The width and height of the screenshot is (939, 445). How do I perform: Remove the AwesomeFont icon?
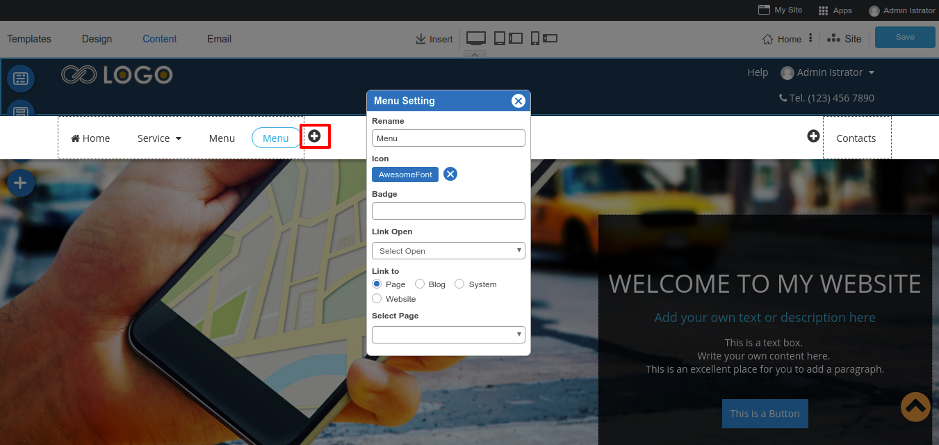(450, 174)
